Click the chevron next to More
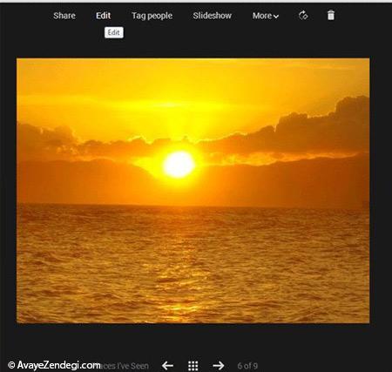Screen dimensions: 392x372 [x=276, y=17]
